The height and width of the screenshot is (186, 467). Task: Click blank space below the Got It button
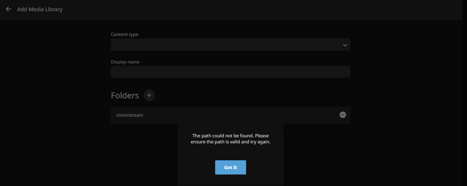click(x=230, y=180)
